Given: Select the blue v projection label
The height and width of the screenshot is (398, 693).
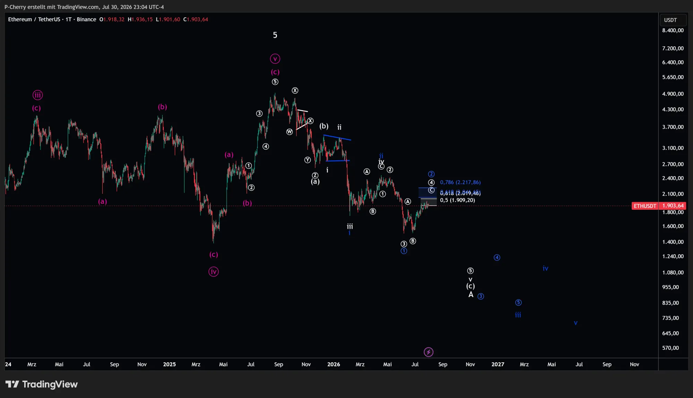Looking at the screenshot, I should [x=576, y=323].
